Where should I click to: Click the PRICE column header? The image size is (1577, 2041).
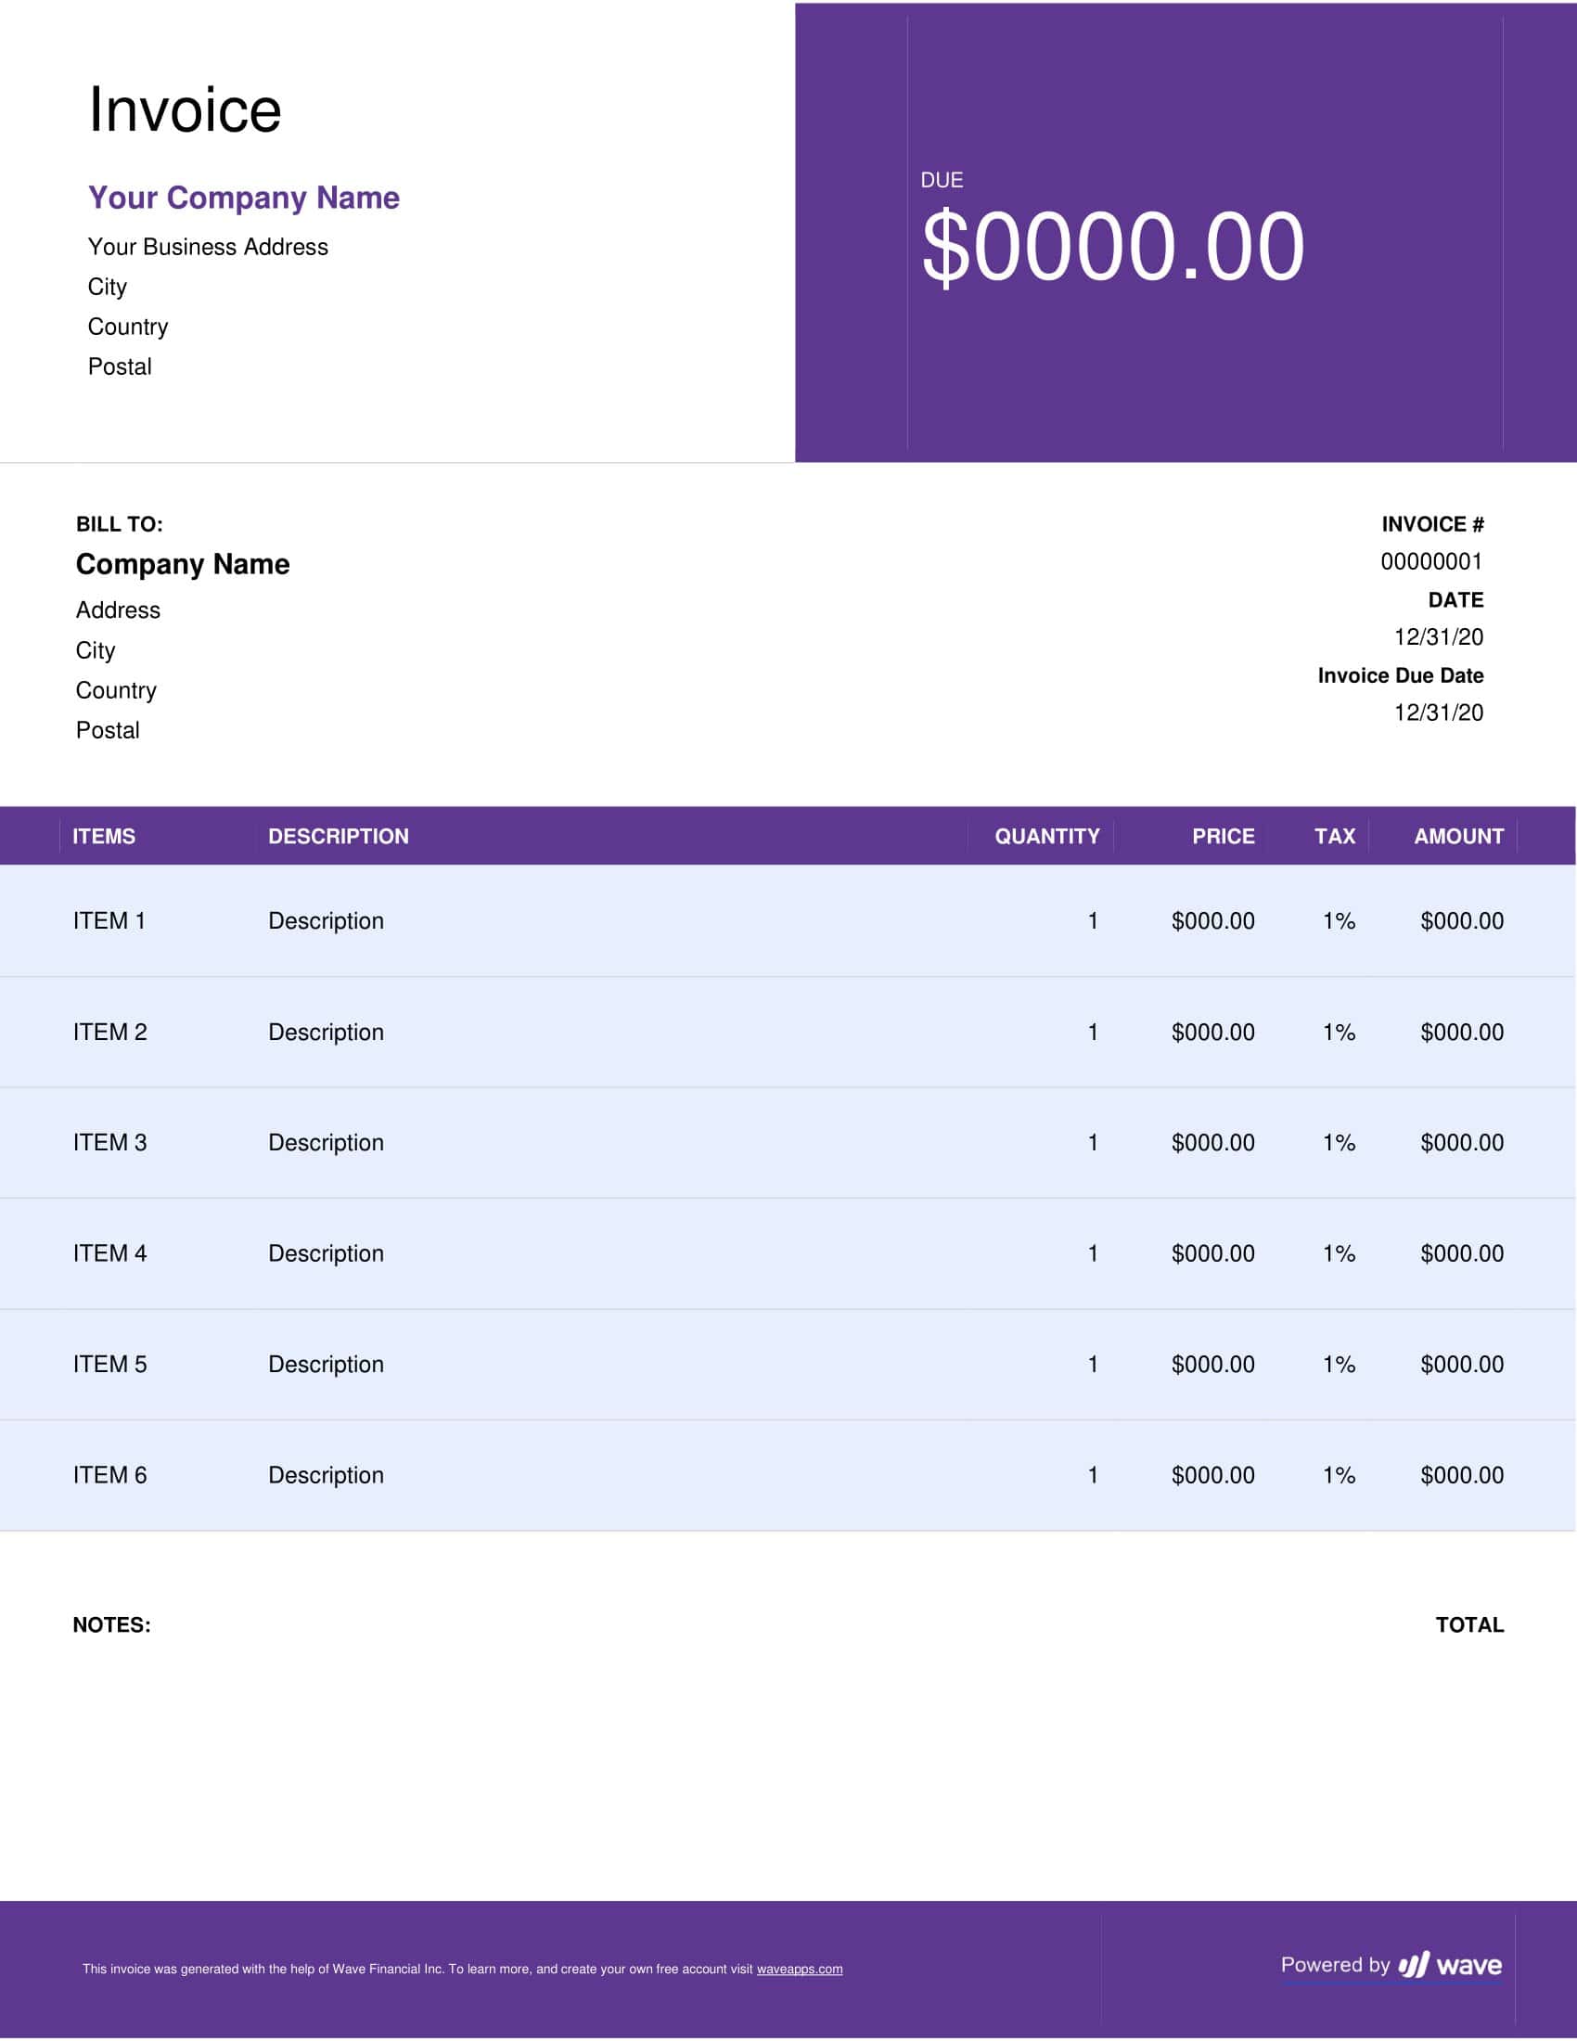(1223, 837)
